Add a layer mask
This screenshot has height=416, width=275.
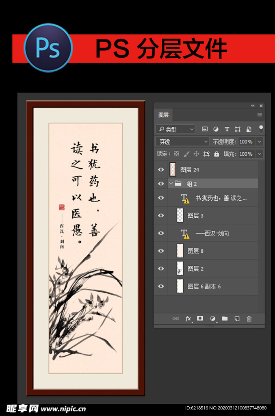(200, 318)
